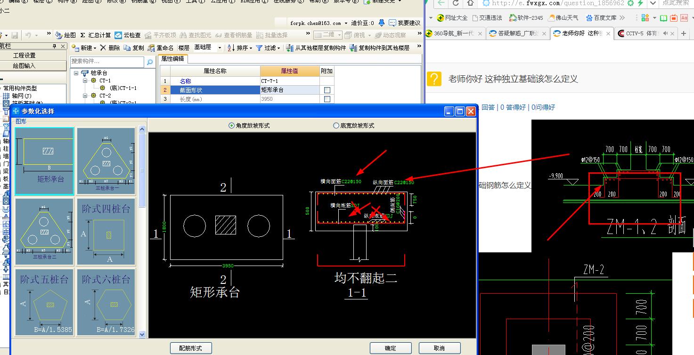The image size is (694, 355).
Task: Click the 名称 value cell CT-7-1
Action: tap(290, 81)
